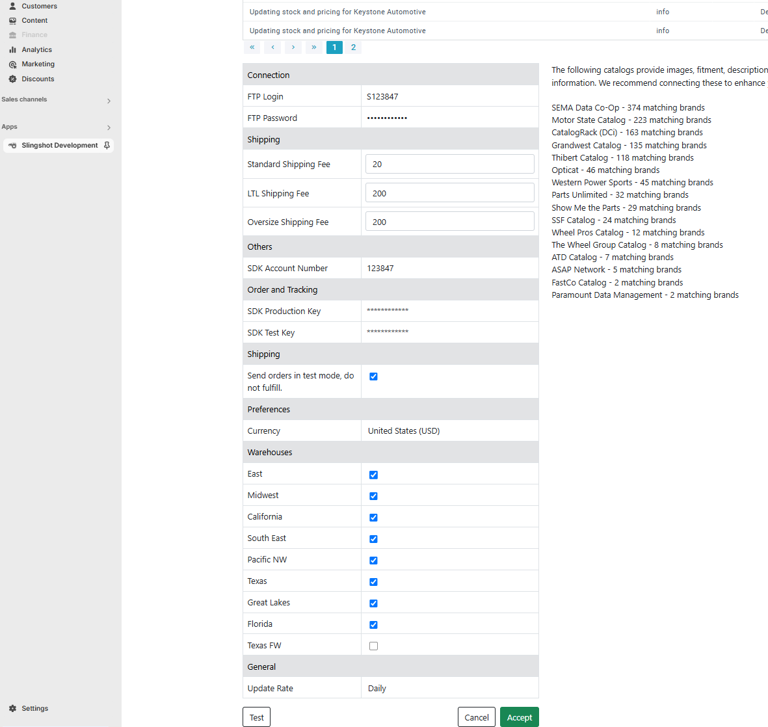Image resolution: width=768 pixels, height=727 pixels.
Task: Open the Update Rate dropdown
Action: 449,688
